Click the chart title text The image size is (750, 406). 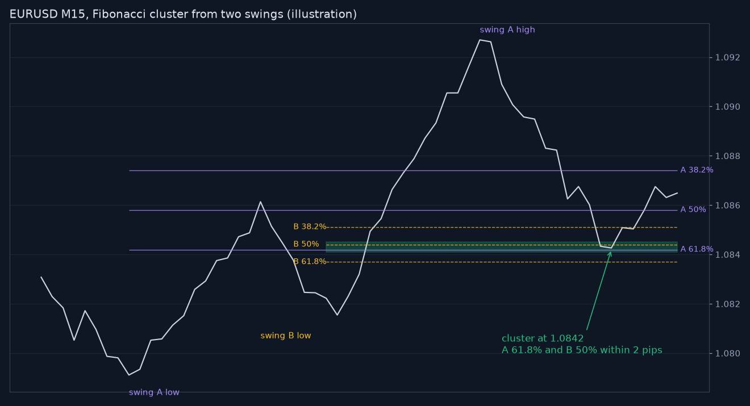tap(183, 14)
